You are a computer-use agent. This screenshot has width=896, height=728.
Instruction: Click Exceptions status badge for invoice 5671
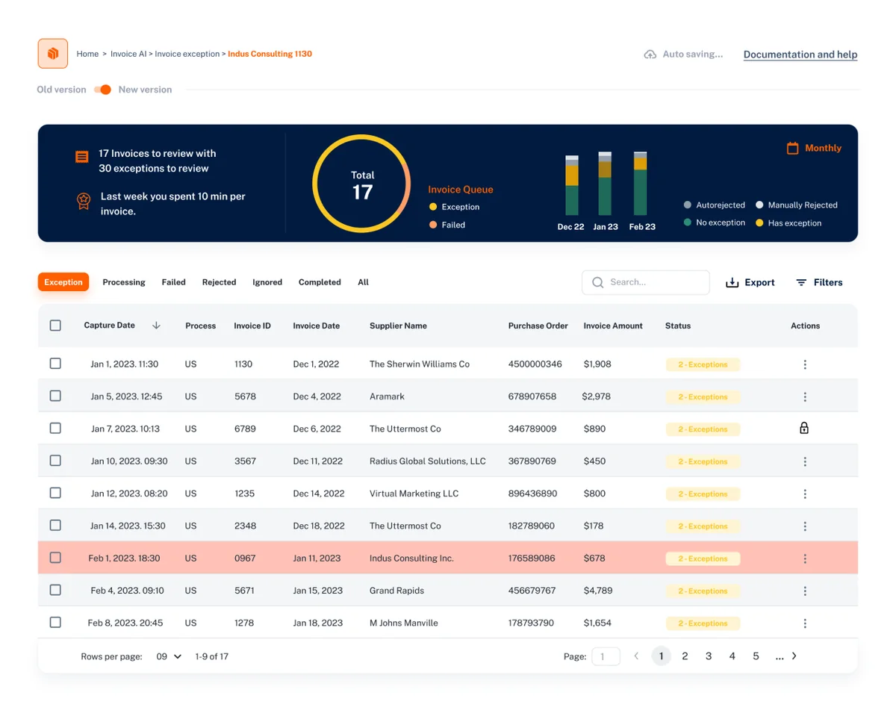[703, 591]
